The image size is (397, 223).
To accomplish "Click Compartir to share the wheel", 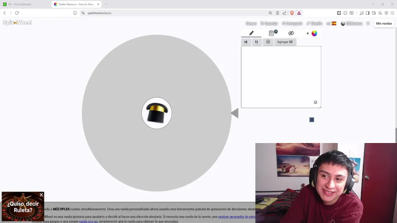I will [x=292, y=24].
